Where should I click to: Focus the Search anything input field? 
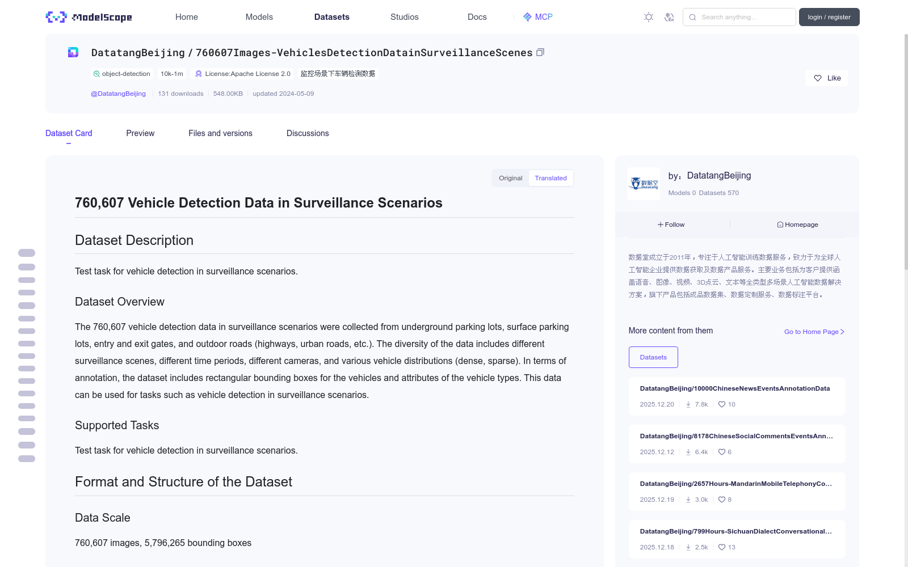(x=739, y=17)
